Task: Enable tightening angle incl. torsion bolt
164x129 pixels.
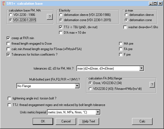Action: click(10, 98)
